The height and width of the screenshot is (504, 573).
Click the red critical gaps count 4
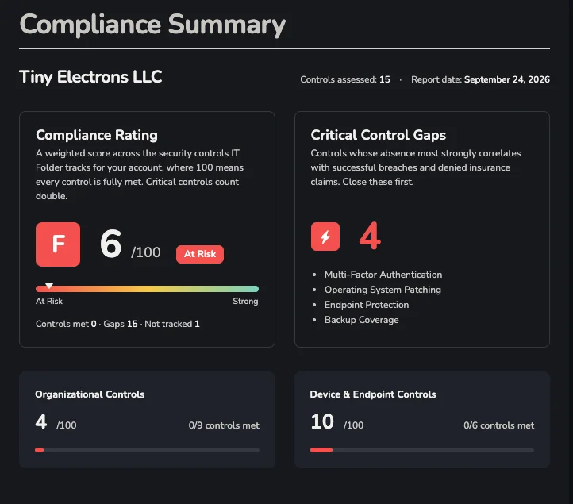coord(370,236)
